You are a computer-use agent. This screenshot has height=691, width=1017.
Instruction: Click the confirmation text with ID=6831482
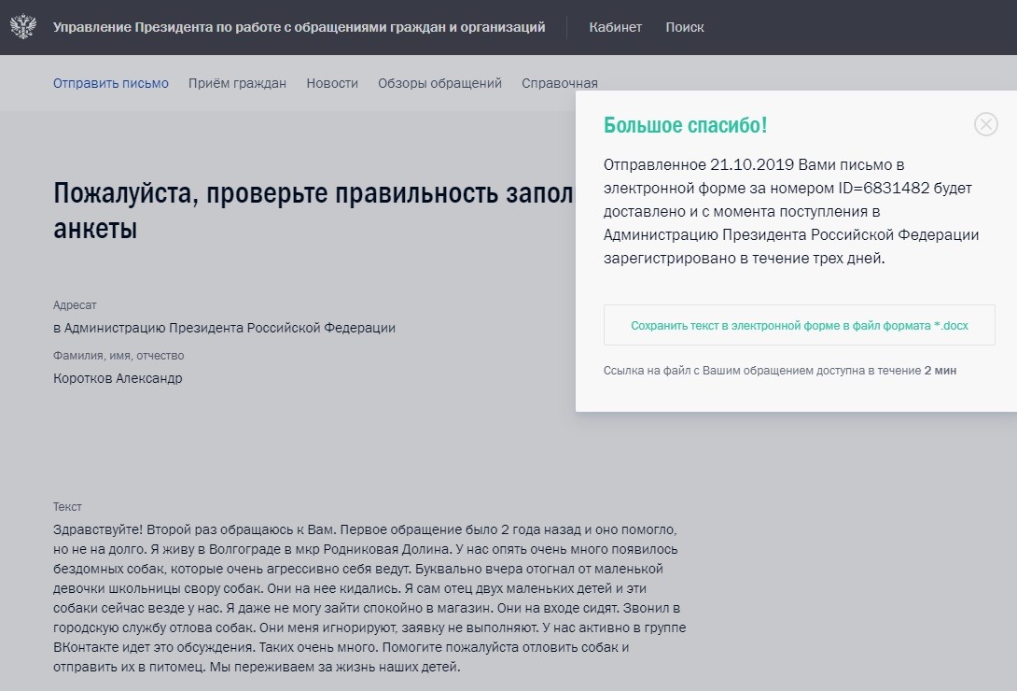click(x=791, y=212)
